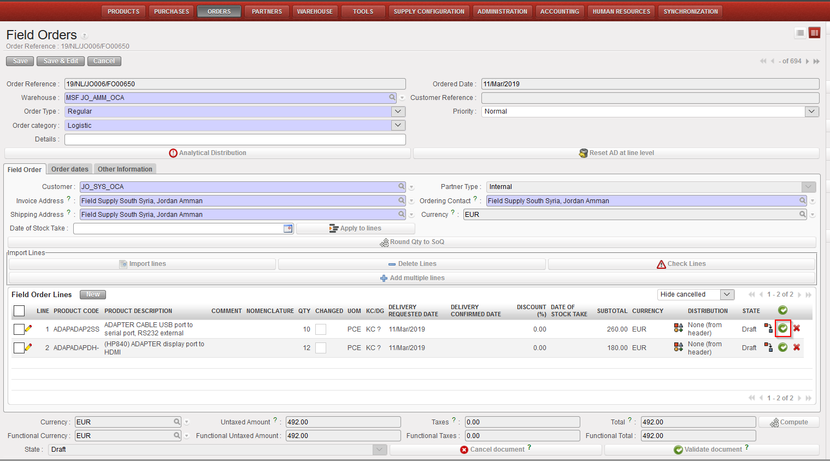Viewport: 830px width, 461px height.
Task: Click the pencil edit icon on line 1
Action: tap(28, 328)
